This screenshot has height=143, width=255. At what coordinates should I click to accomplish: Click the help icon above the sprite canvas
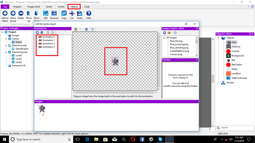pos(92,29)
